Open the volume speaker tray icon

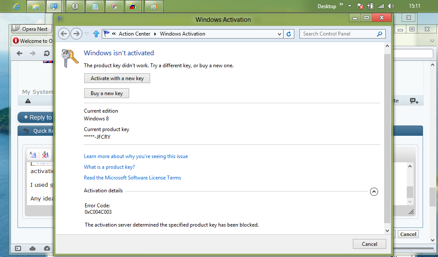click(391, 6)
